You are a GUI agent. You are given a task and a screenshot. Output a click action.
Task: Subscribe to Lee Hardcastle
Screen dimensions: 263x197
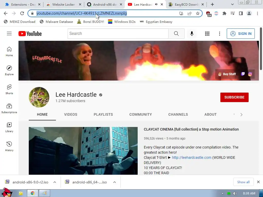[234, 97]
